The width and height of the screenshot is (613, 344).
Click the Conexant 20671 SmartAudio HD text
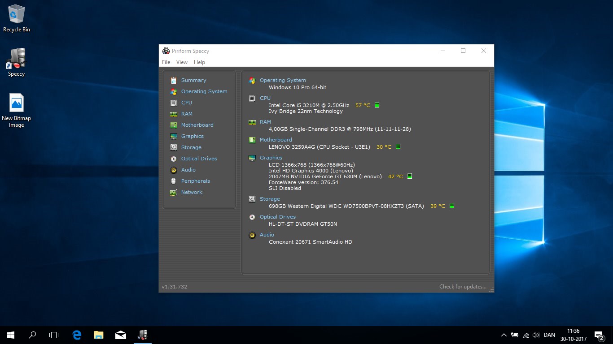click(x=311, y=242)
